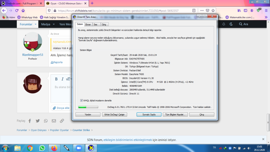Open Popüler Oyunlar breadcrumb link

click(x=59, y=130)
